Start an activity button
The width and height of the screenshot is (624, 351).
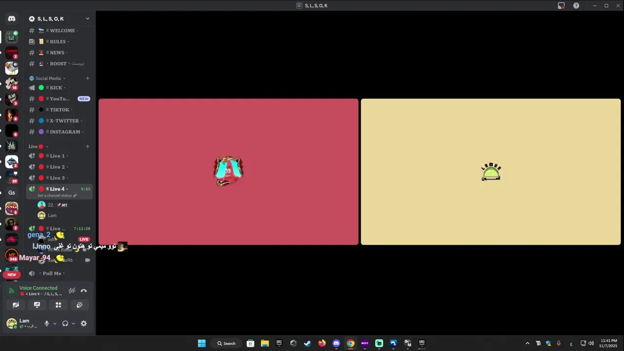tap(58, 305)
